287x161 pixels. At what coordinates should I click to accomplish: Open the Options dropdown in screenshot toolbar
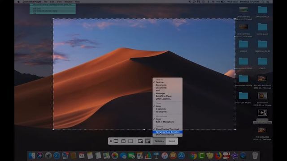coord(159,141)
